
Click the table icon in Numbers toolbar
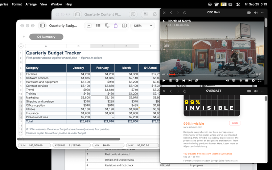tap(124, 26)
